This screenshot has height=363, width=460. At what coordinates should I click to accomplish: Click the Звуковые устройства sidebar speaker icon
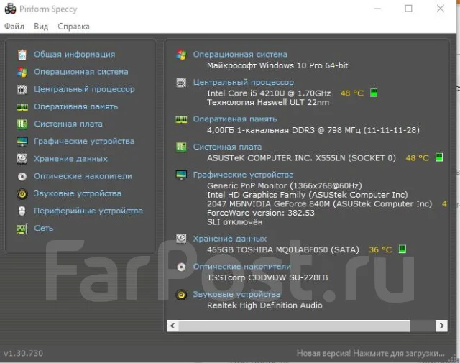[22, 193]
